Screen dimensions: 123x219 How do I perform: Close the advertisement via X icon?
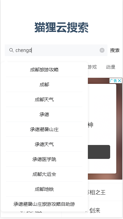point(120,80)
